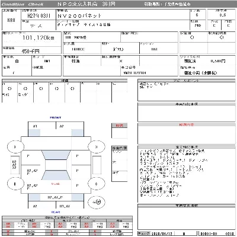Click the front-right tire circle on car diagram

click(96, 147)
